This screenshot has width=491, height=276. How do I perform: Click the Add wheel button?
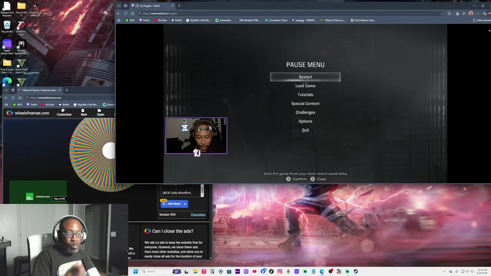point(171,204)
